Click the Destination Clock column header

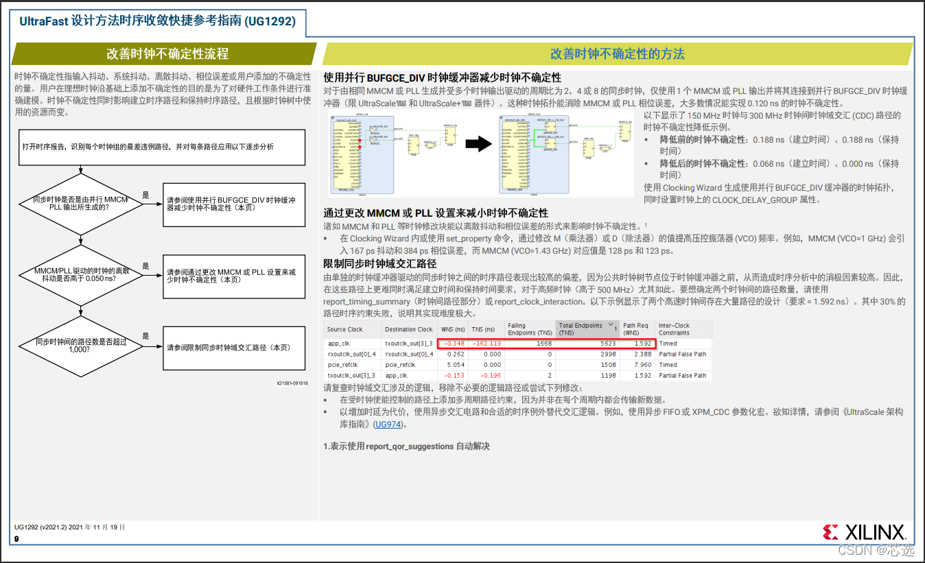coord(410,329)
